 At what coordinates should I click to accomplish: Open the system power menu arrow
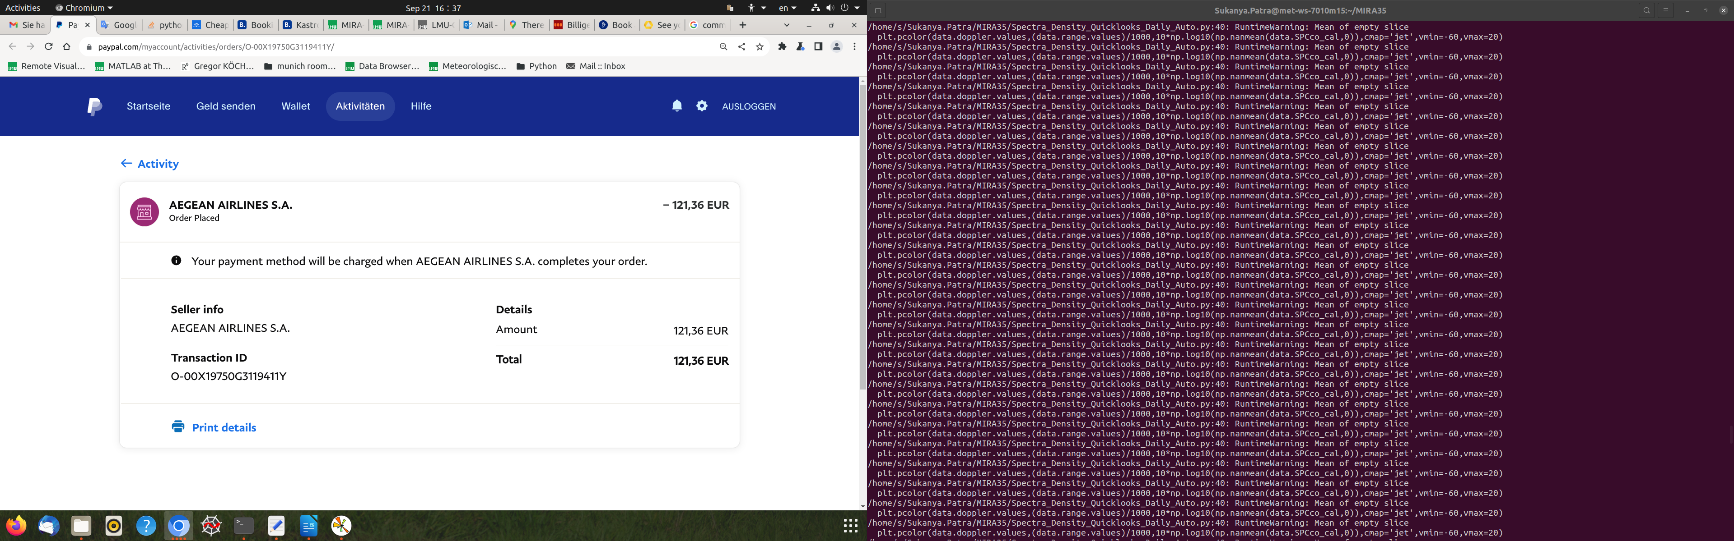pyautogui.click(x=856, y=8)
